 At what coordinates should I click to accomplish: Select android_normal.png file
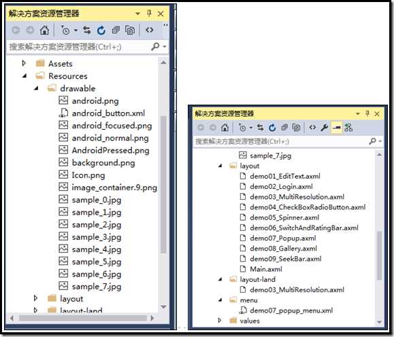pos(110,138)
